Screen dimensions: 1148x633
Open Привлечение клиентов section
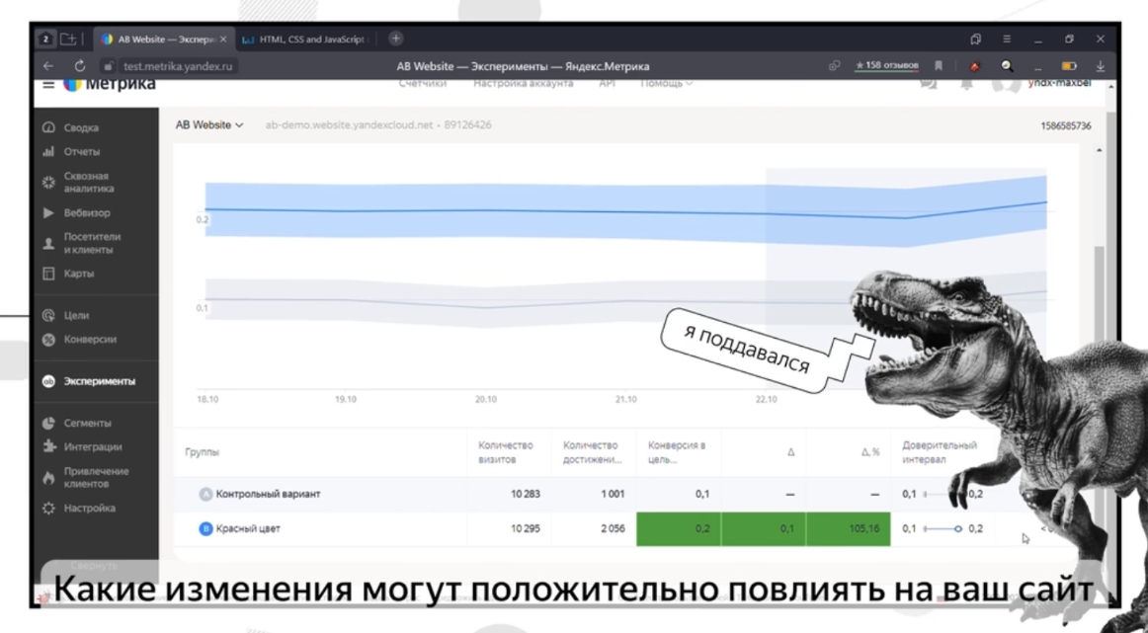97,478
